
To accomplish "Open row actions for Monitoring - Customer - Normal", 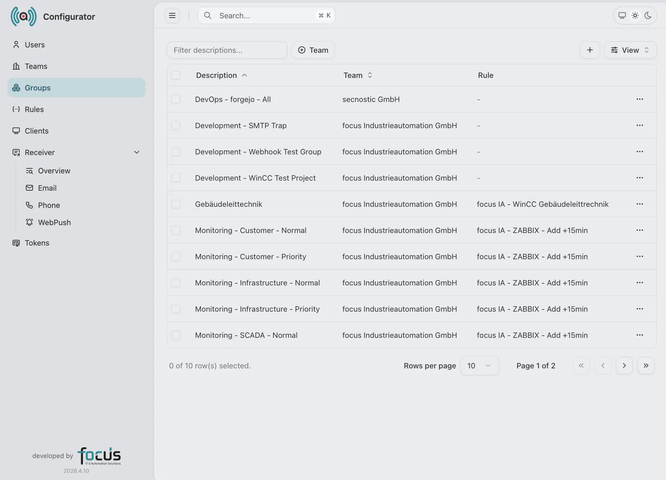I will (640, 230).
